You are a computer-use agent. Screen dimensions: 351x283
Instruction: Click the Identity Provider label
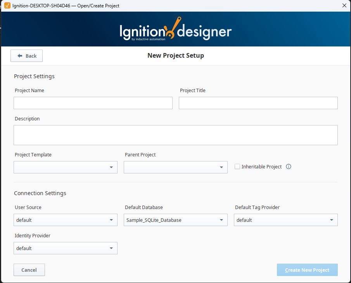33,236
